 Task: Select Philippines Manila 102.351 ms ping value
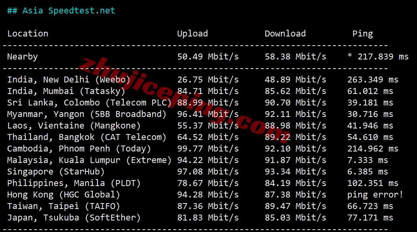pos(373,183)
